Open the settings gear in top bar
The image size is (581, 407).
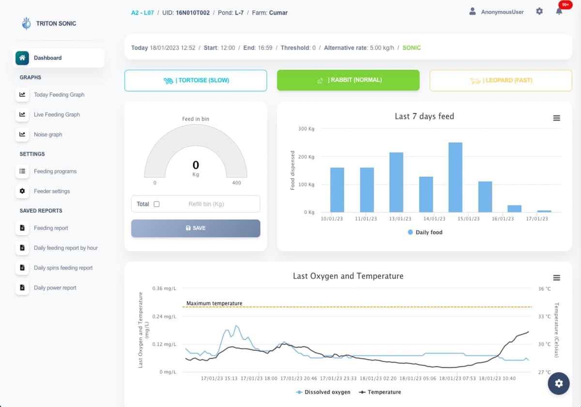[539, 12]
